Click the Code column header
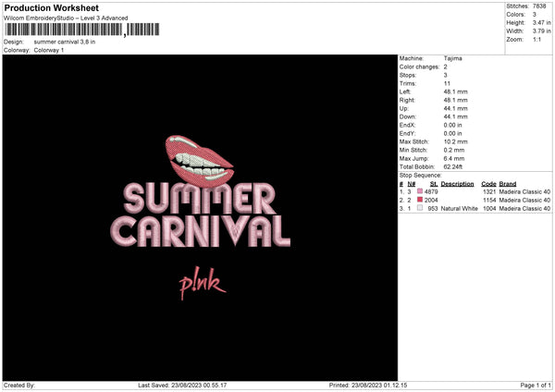The height and width of the screenshot is (392, 555). pos(489,183)
